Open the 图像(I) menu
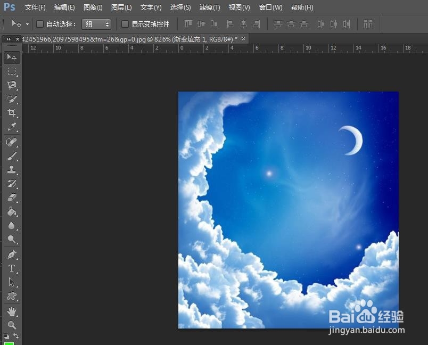The image size is (428, 345). pyautogui.click(x=93, y=7)
